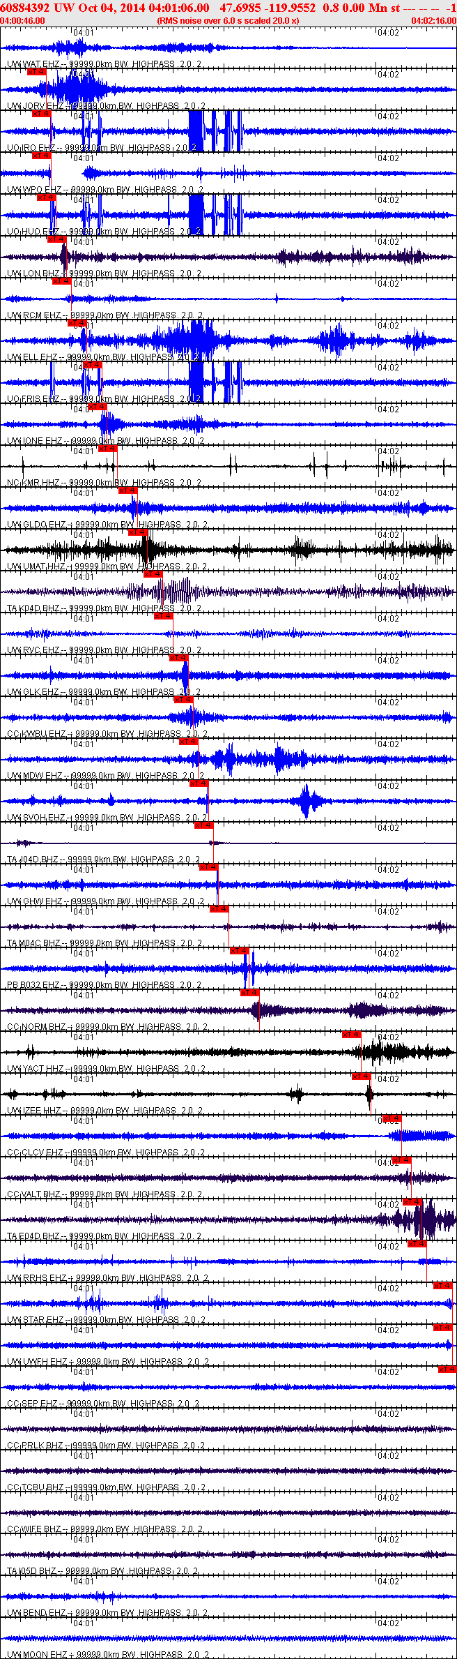This screenshot has height=1659, width=457.
Task: Select the UW JORV EHZ station label
Action: point(106,105)
